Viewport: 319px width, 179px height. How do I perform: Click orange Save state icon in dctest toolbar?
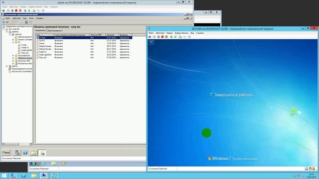(x=20, y=10)
